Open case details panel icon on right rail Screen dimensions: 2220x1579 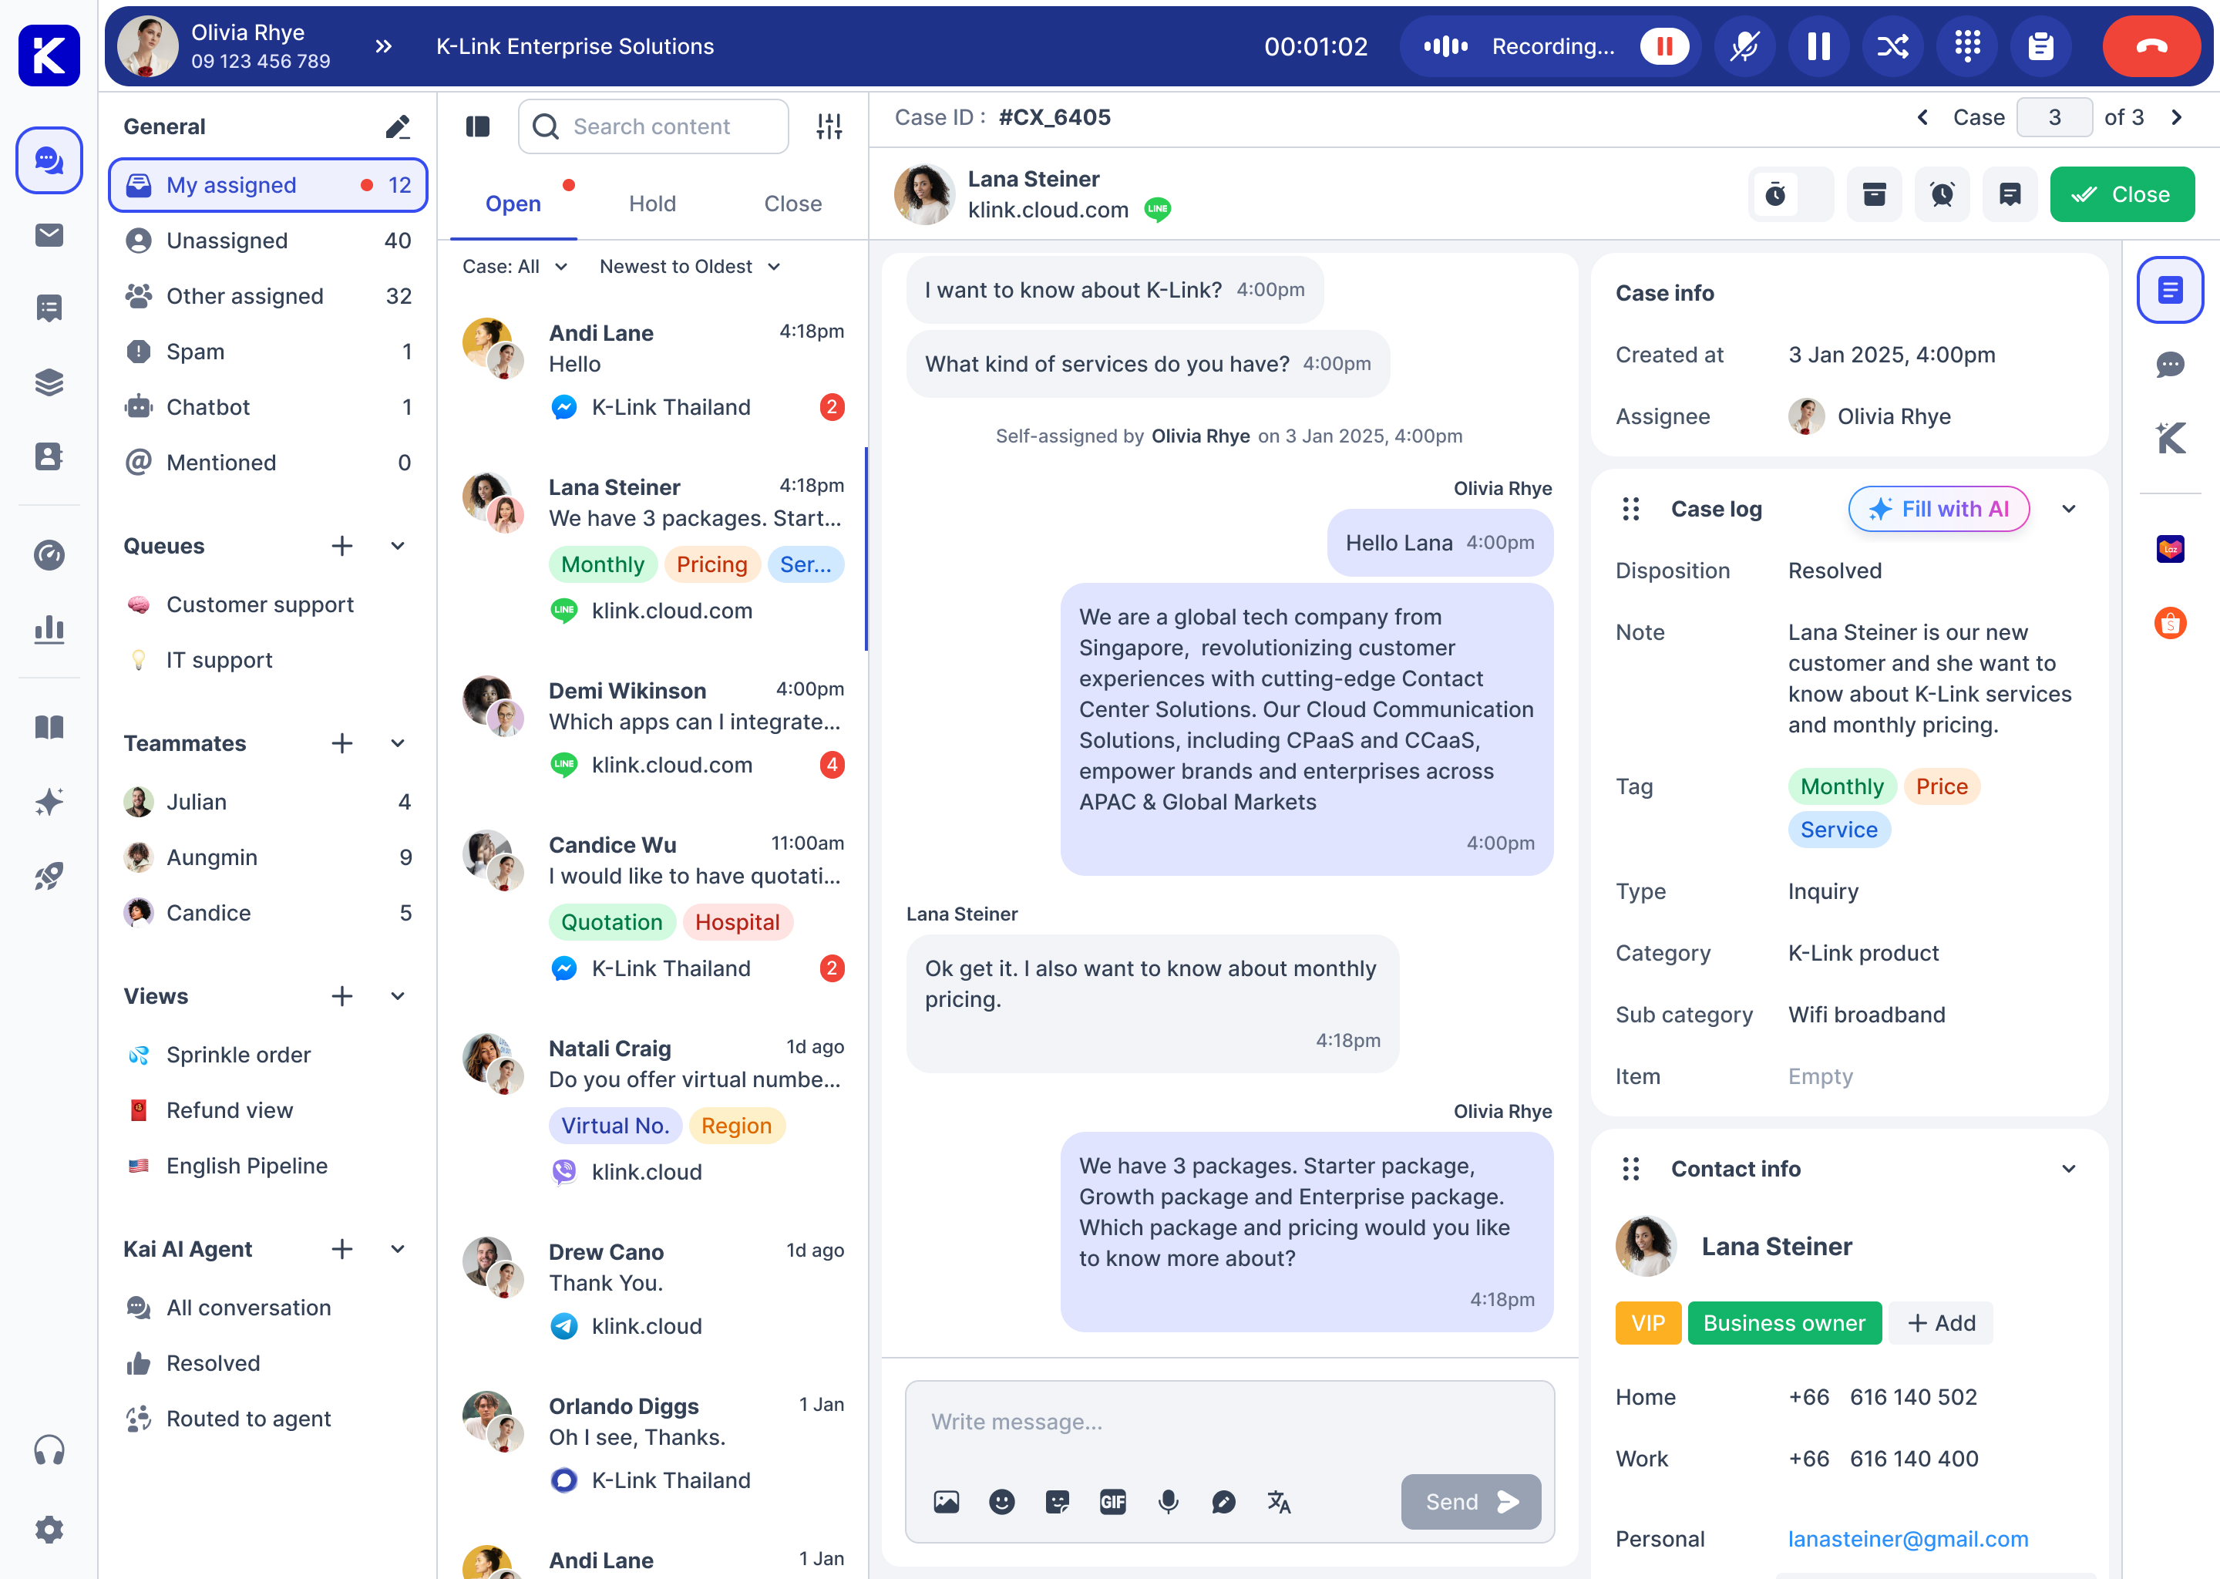point(2169,290)
